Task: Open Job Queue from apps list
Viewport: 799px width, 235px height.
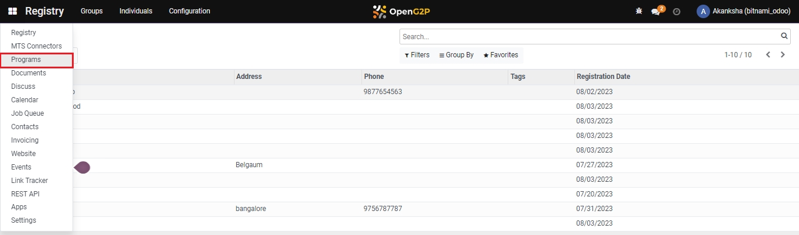Action: pos(27,113)
